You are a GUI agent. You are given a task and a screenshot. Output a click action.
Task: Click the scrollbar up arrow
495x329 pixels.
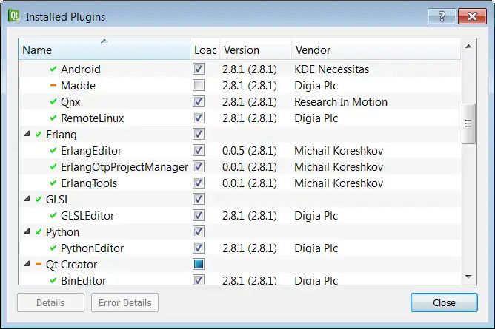pyautogui.click(x=468, y=47)
